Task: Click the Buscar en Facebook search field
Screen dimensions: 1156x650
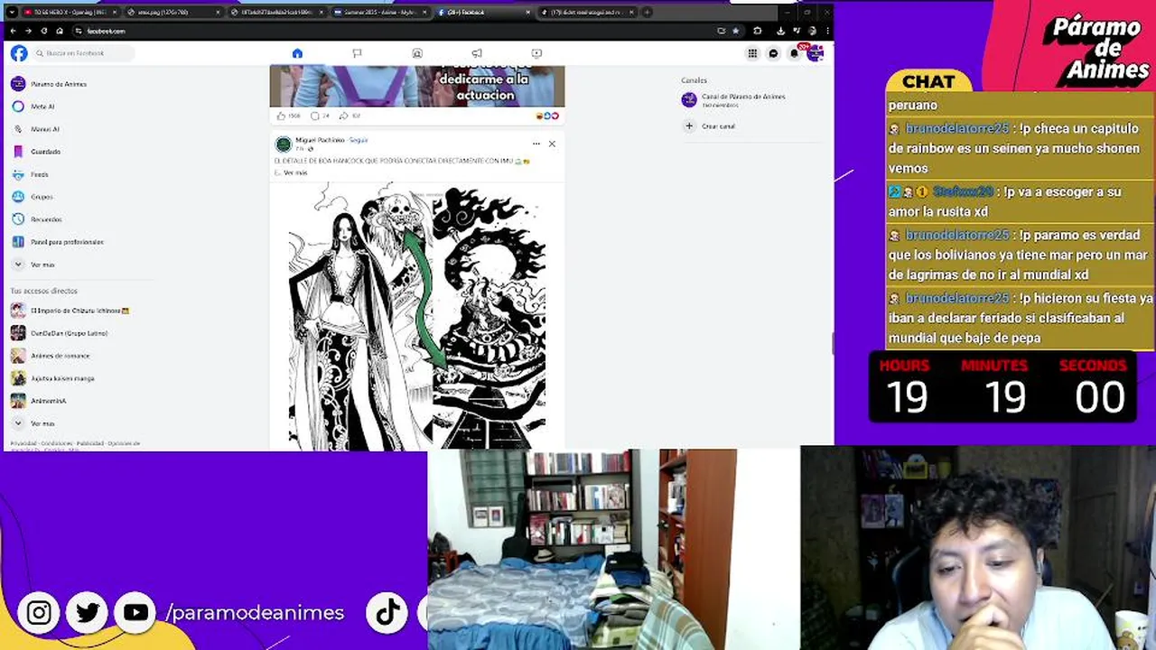Action: pyautogui.click(x=84, y=53)
